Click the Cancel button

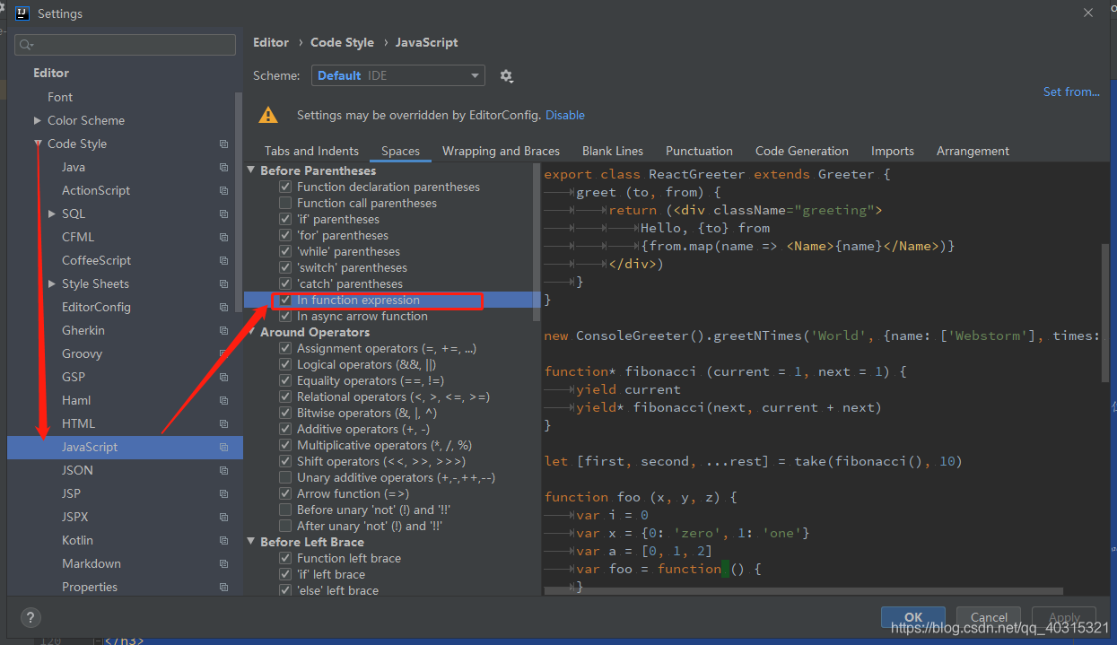pyautogui.click(x=989, y=617)
